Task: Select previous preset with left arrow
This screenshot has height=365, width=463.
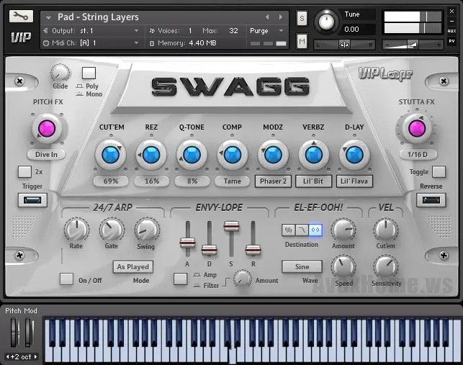Action: point(267,17)
